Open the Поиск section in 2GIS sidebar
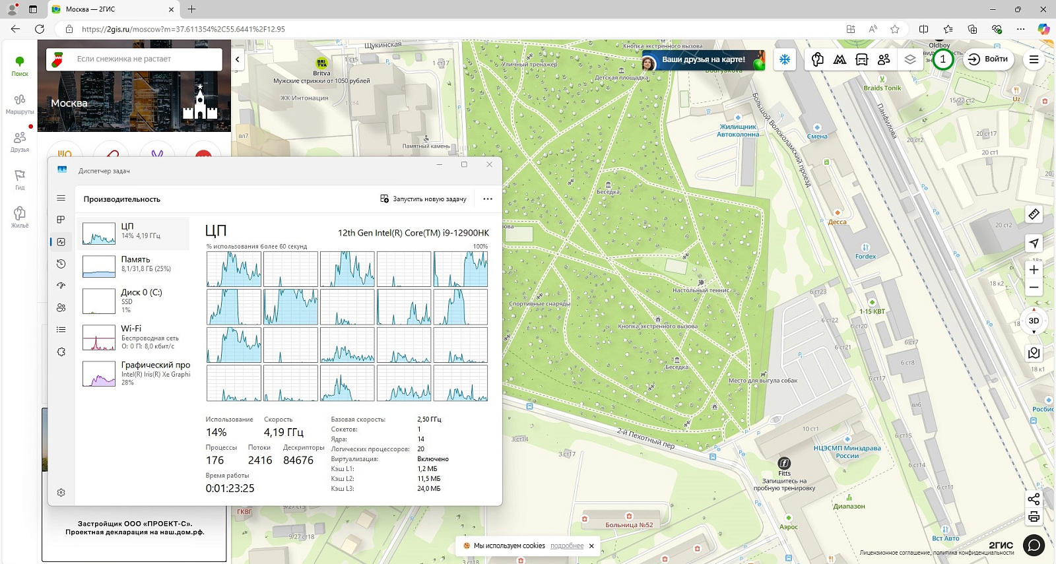 coord(20,66)
